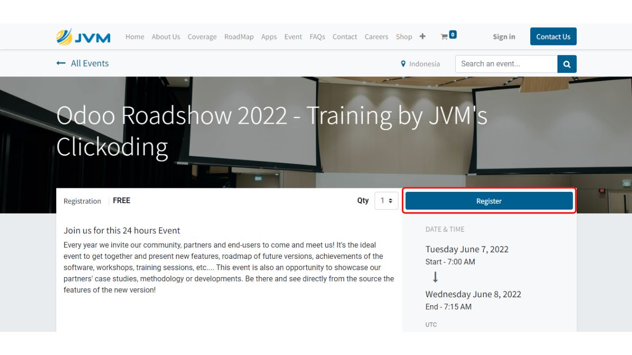Go to Coverage in the navbar

pyautogui.click(x=202, y=36)
